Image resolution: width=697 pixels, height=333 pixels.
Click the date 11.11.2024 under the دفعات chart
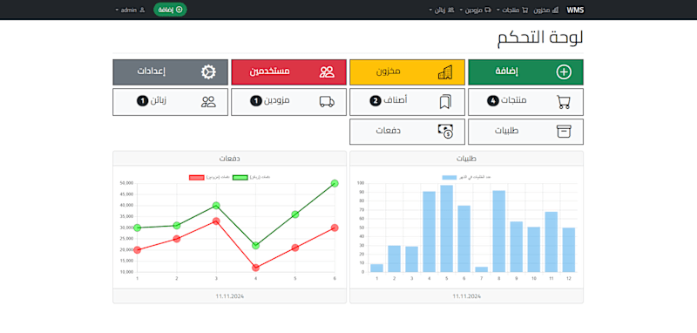[x=229, y=296]
